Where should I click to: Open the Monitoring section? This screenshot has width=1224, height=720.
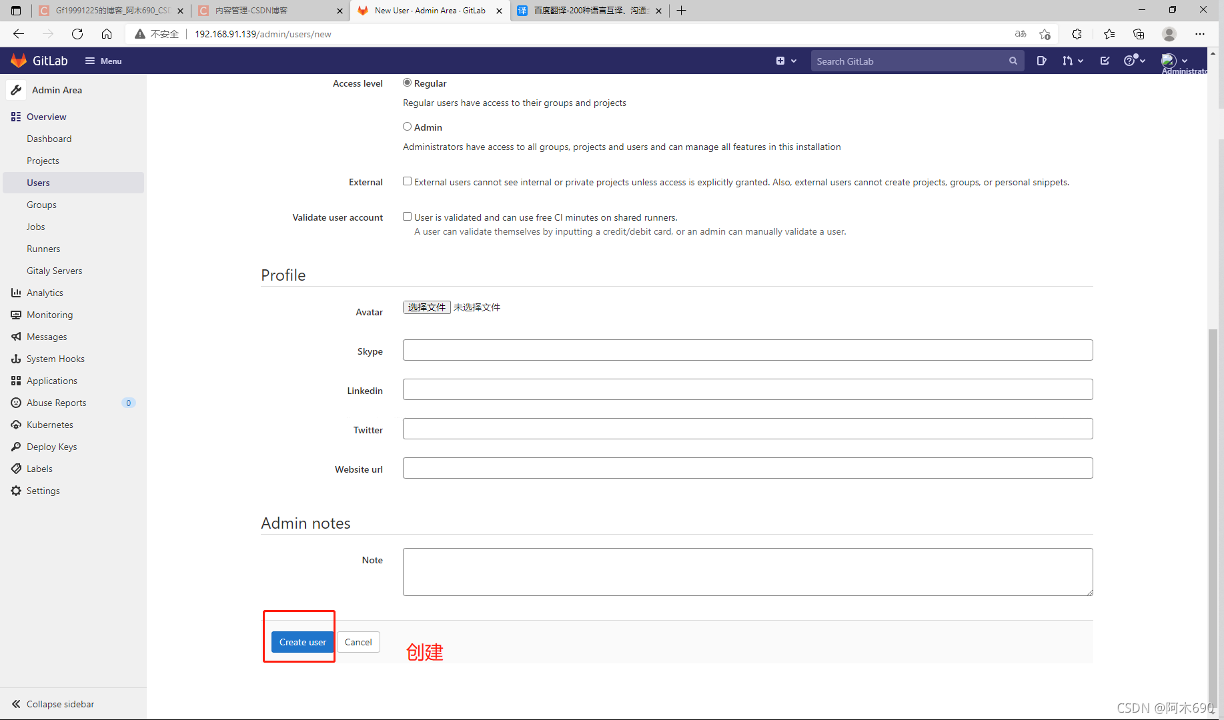(49, 314)
